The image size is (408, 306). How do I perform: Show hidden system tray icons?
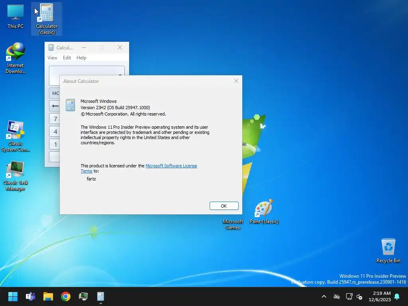point(324,296)
